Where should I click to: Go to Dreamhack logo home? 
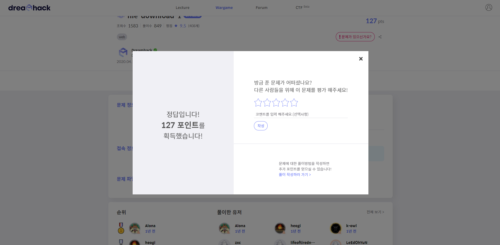(x=29, y=8)
